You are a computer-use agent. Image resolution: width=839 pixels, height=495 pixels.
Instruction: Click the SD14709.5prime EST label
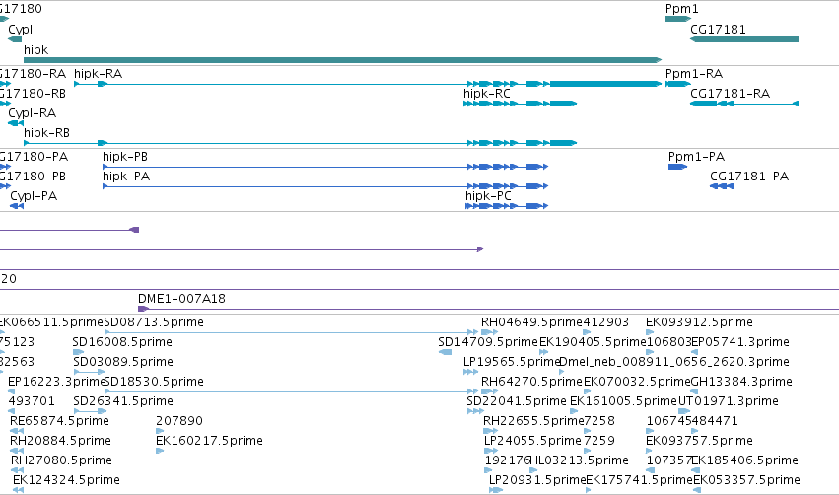click(487, 342)
